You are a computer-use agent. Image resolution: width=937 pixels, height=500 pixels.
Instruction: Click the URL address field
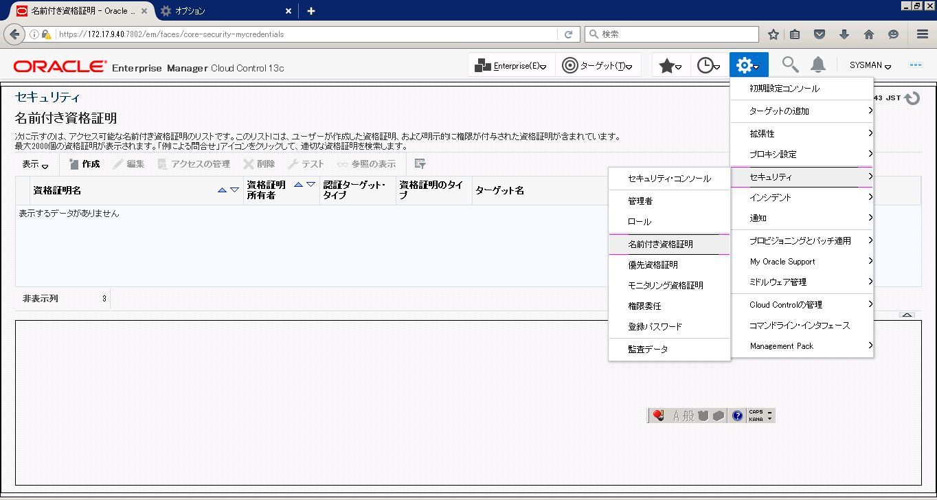(x=306, y=34)
